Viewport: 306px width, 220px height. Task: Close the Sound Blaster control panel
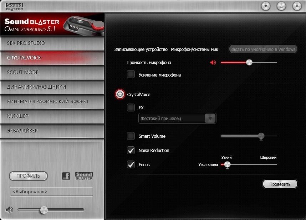[297, 6]
